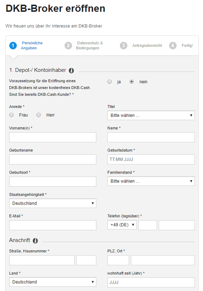Focus the Ort input field
This screenshot has width=203, height=291.
(163, 260)
